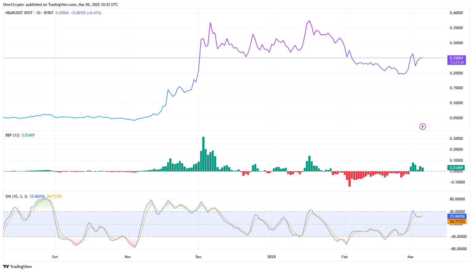Viewport: 473px width, 272px height.
Task: Click the Dec label on time axis
Action: tap(199, 257)
